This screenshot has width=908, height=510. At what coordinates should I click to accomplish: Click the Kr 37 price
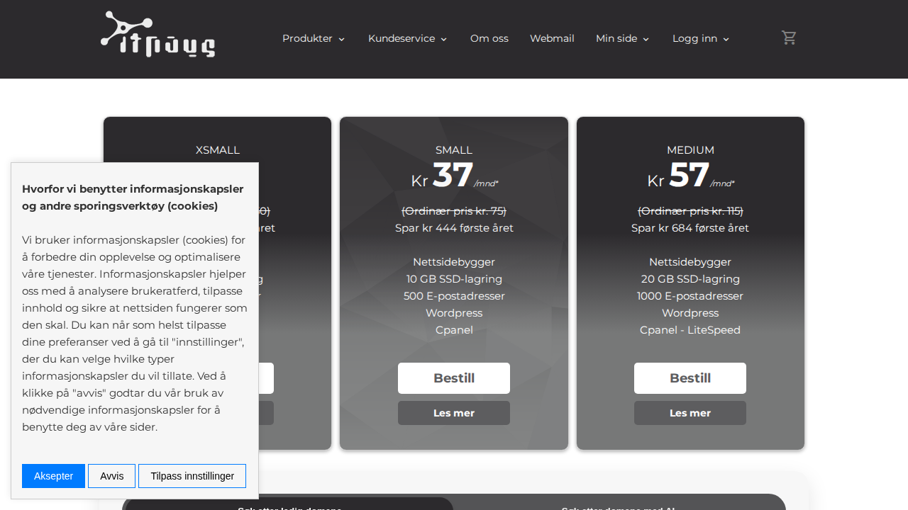(x=454, y=176)
